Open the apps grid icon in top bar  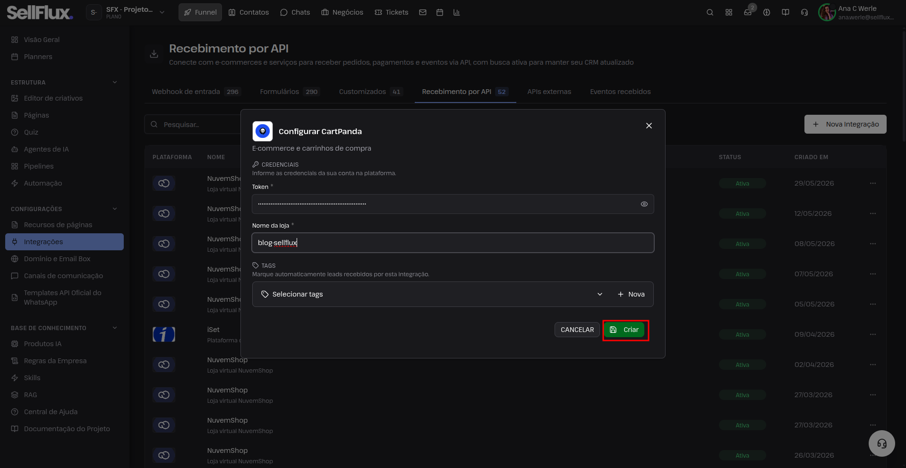coord(729,12)
